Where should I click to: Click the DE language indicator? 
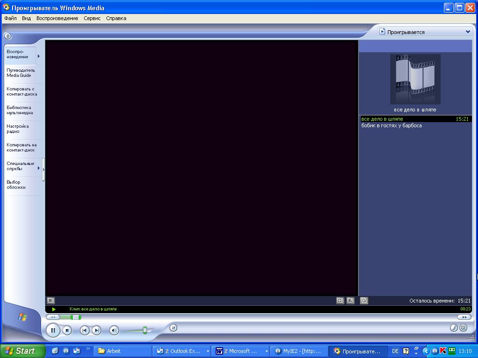395,351
